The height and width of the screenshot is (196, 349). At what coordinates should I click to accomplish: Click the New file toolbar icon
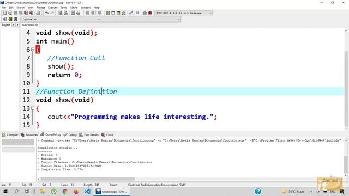pos(5,13)
